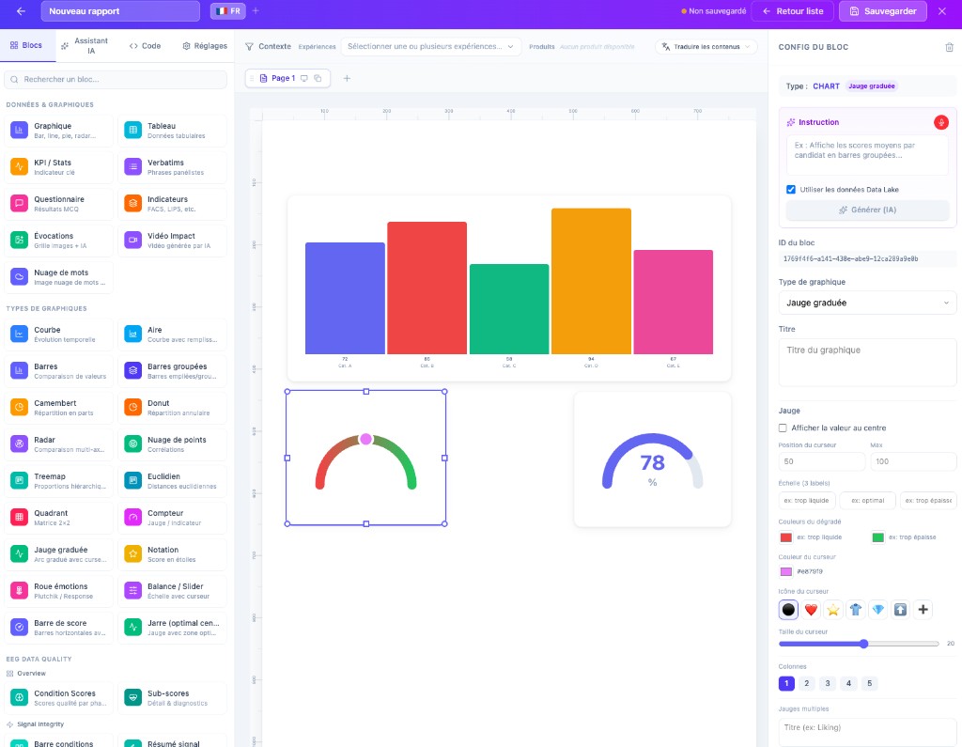The height and width of the screenshot is (747, 962).
Task: Click the Sauvegarder button
Action: click(x=881, y=11)
